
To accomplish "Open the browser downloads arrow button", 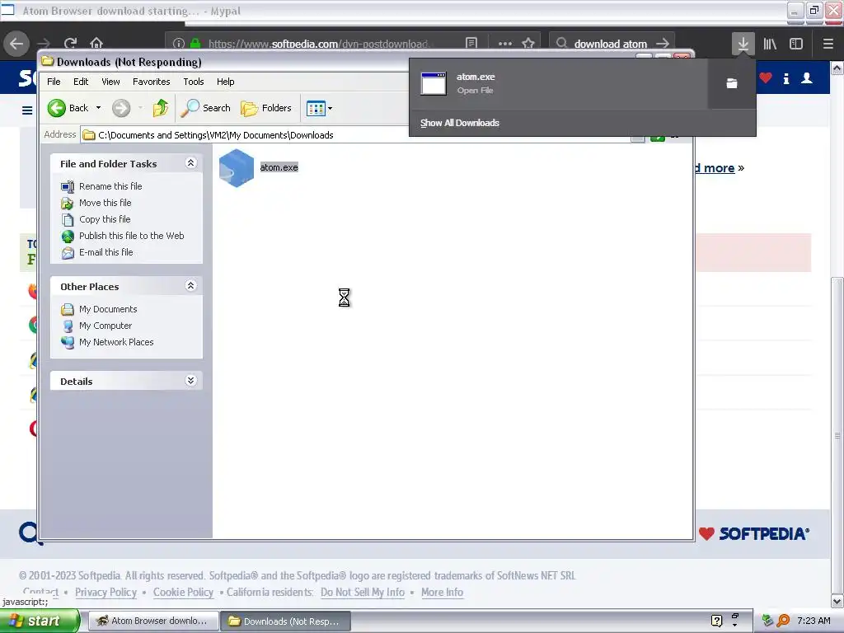I will (x=743, y=43).
